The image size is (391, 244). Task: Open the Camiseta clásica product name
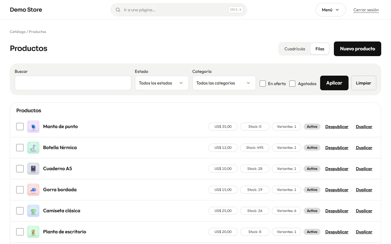point(62,211)
